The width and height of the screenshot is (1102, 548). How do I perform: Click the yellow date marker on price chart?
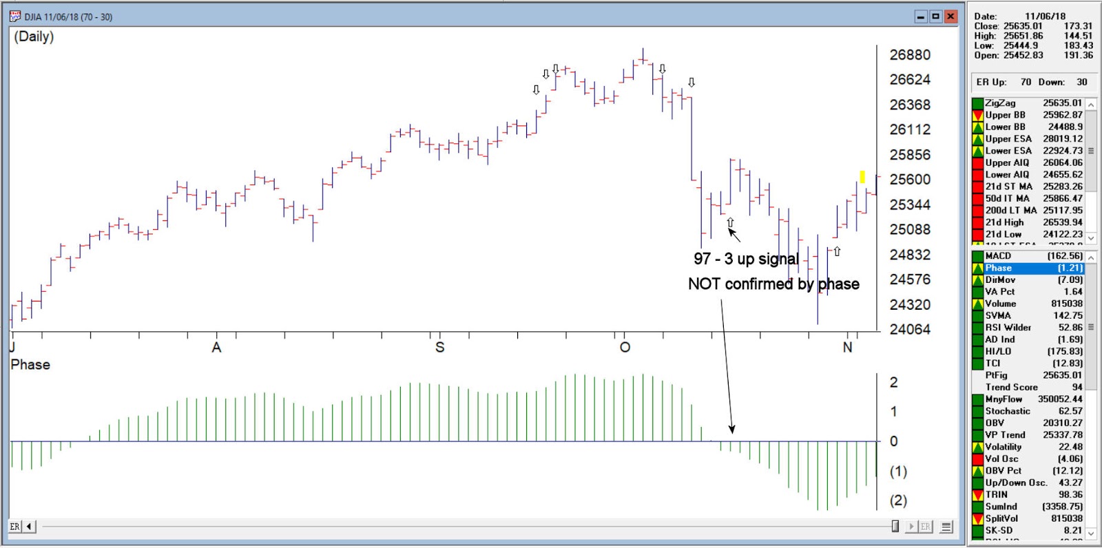pos(862,177)
